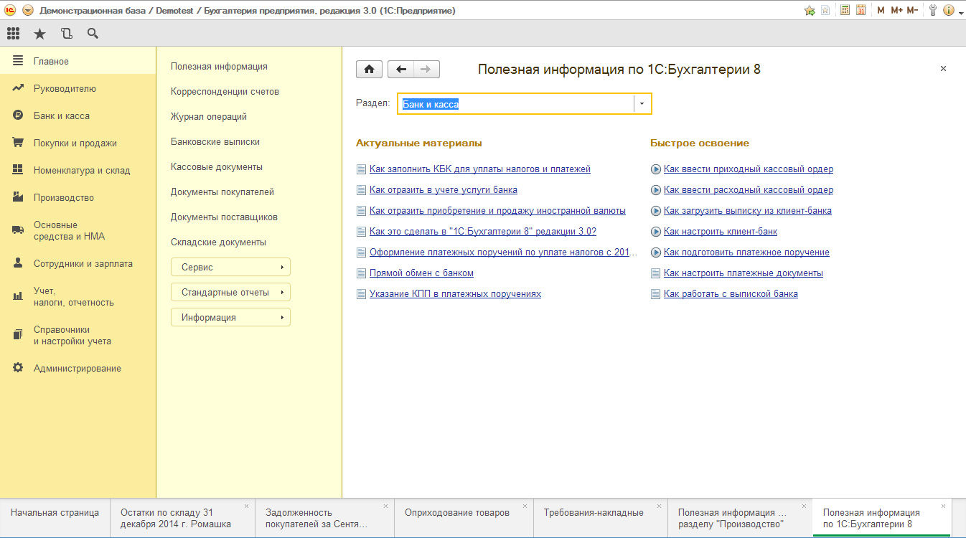
Task: Navigate back with left arrow button
Action: 400,69
